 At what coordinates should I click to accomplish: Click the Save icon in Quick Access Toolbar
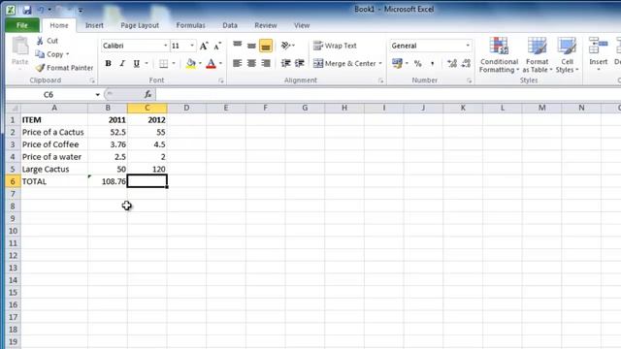pyautogui.click(x=26, y=10)
